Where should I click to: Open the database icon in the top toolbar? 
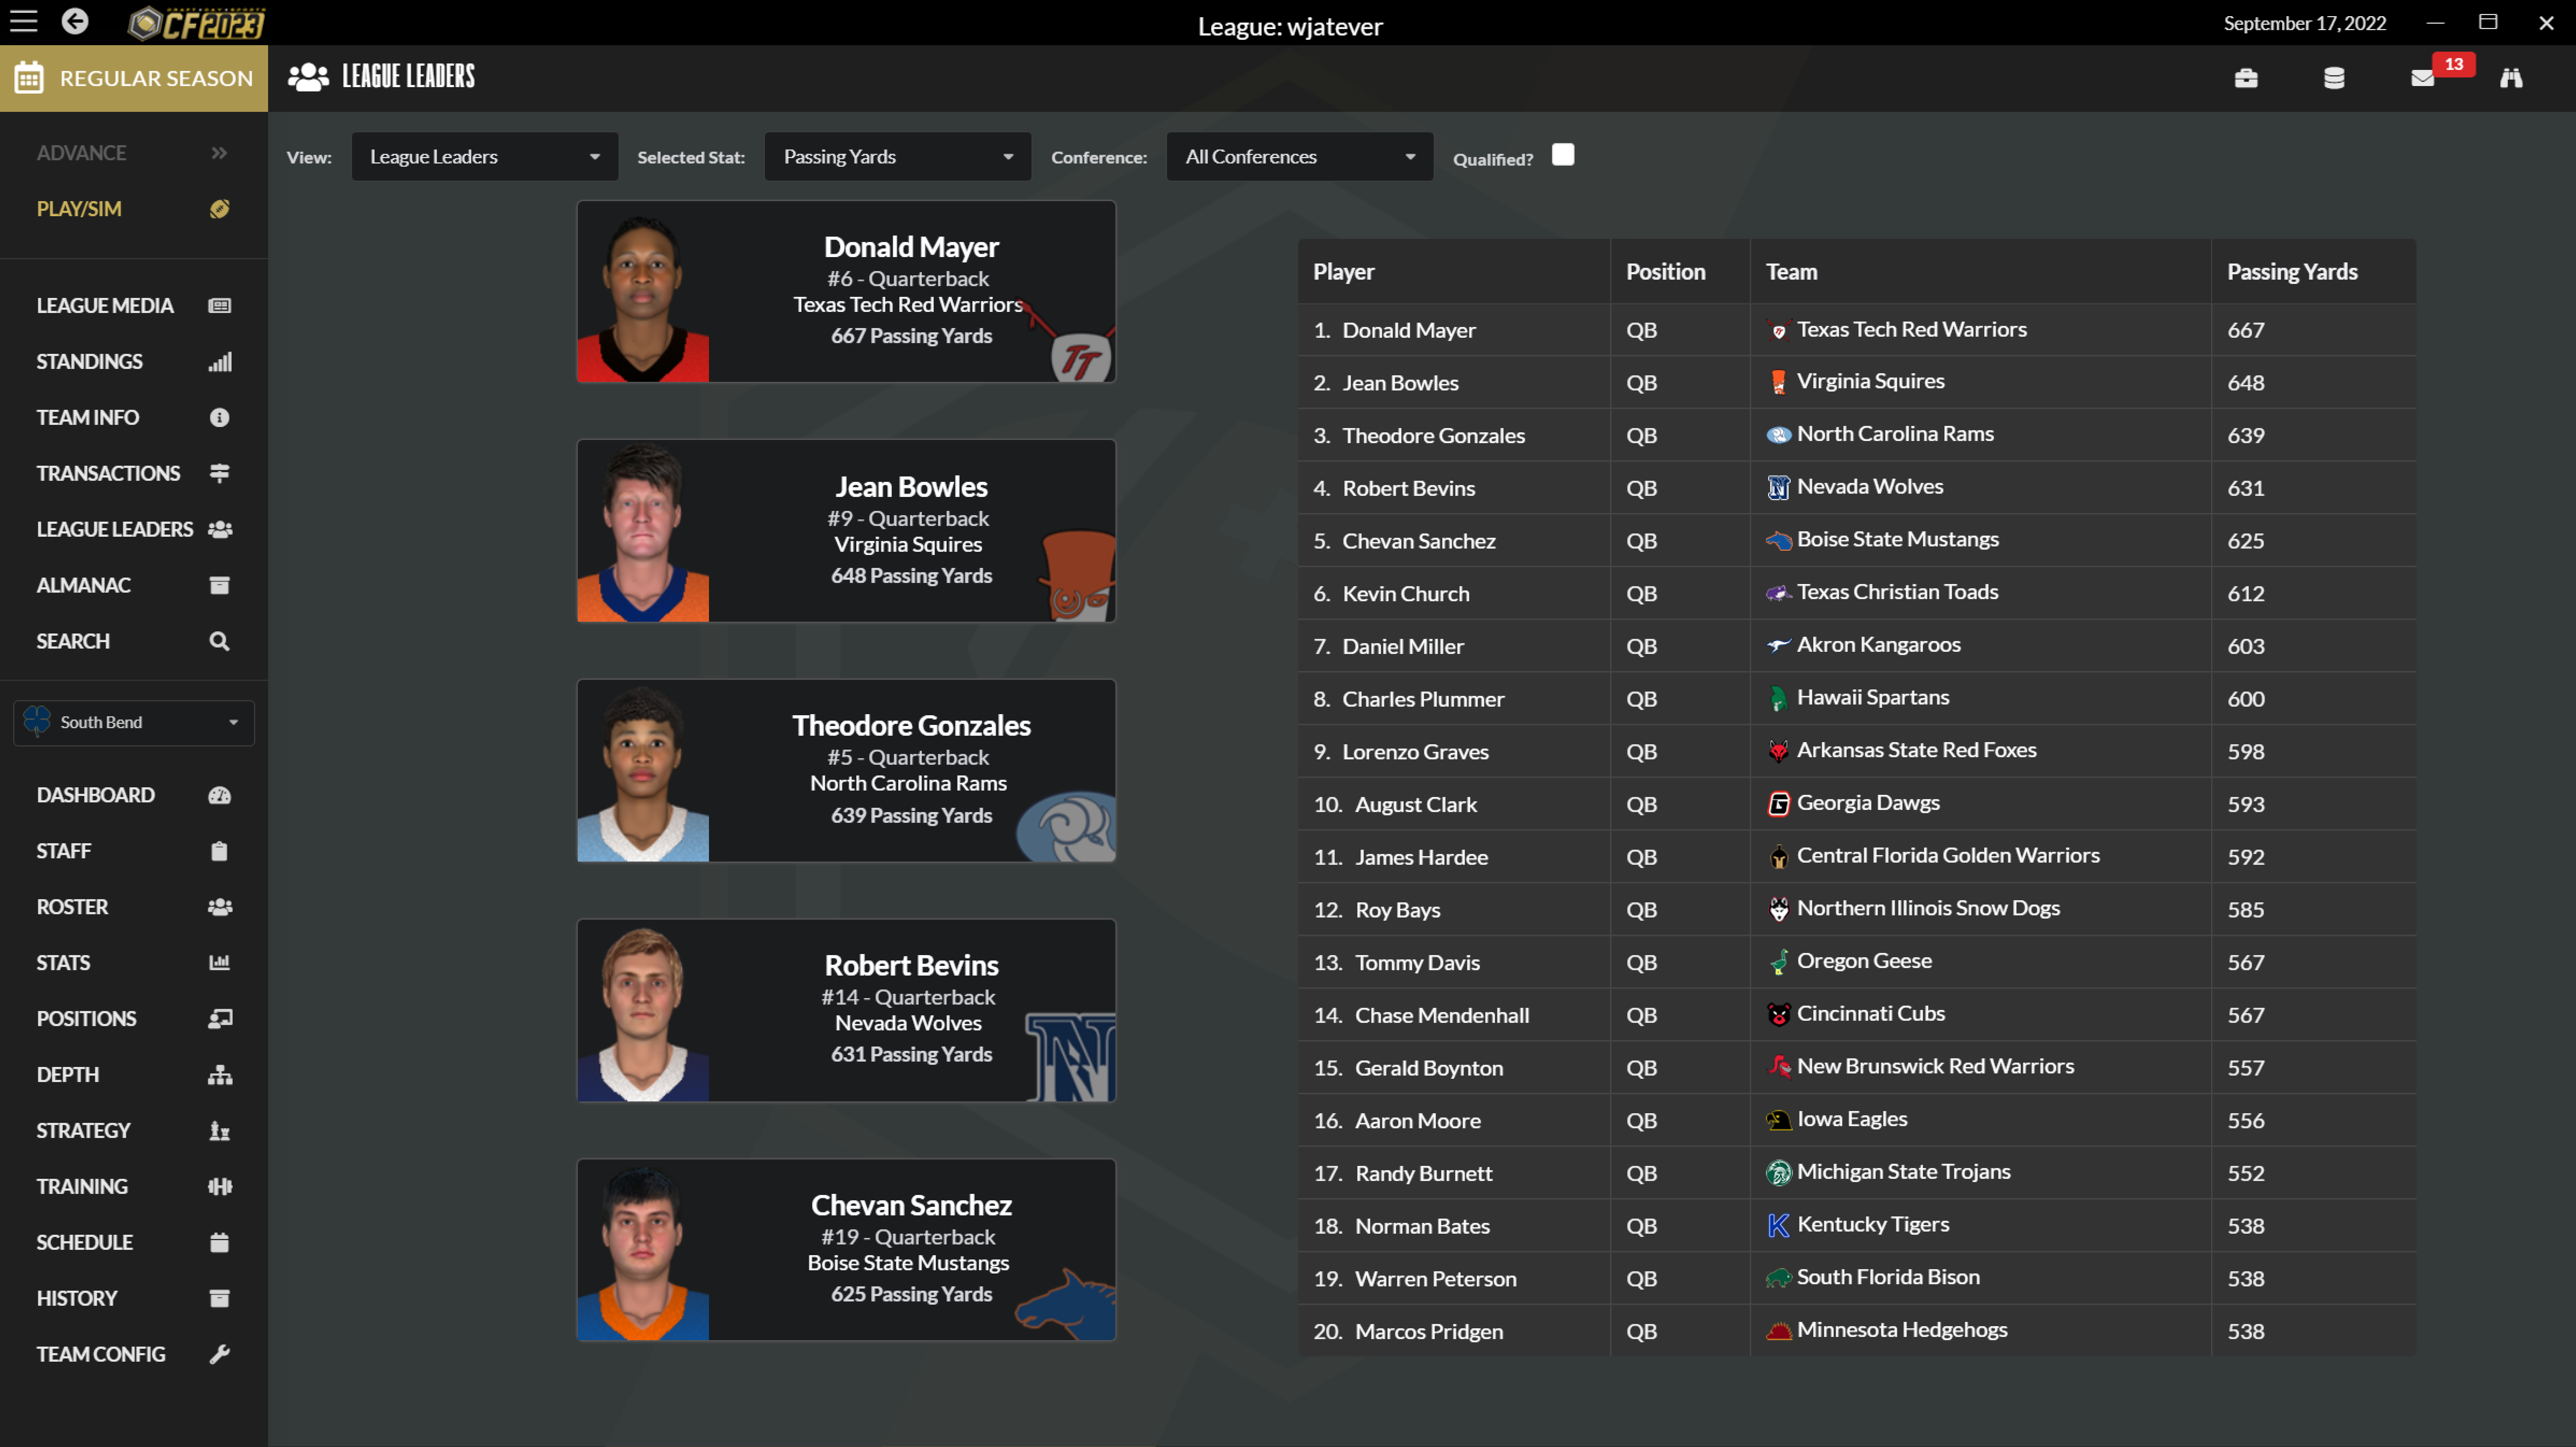coord(2334,78)
